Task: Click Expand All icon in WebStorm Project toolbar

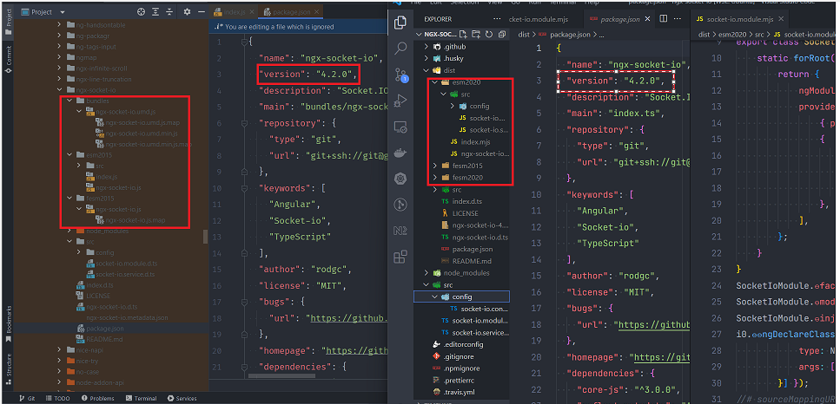Action: (x=155, y=12)
